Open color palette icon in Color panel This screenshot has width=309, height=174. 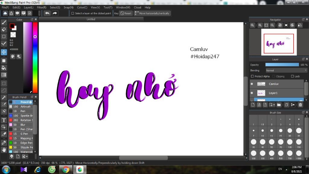tap(13, 56)
